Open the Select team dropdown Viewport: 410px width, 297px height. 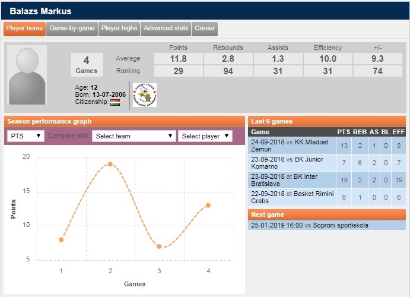[134, 136]
